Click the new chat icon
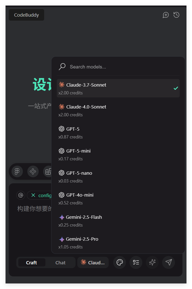This screenshot has width=192, height=289. tap(166, 15)
